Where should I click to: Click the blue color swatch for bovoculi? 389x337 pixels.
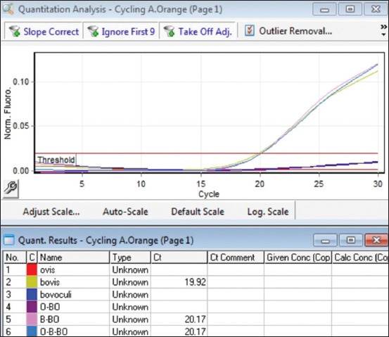point(32,294)
